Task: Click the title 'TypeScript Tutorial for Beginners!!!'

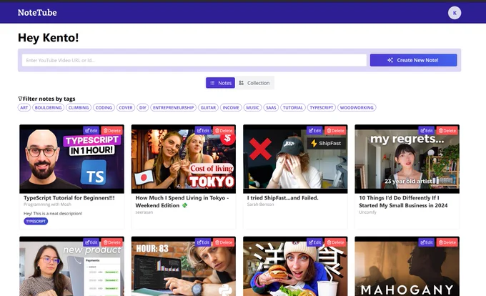Action: [x=69, y=198]
